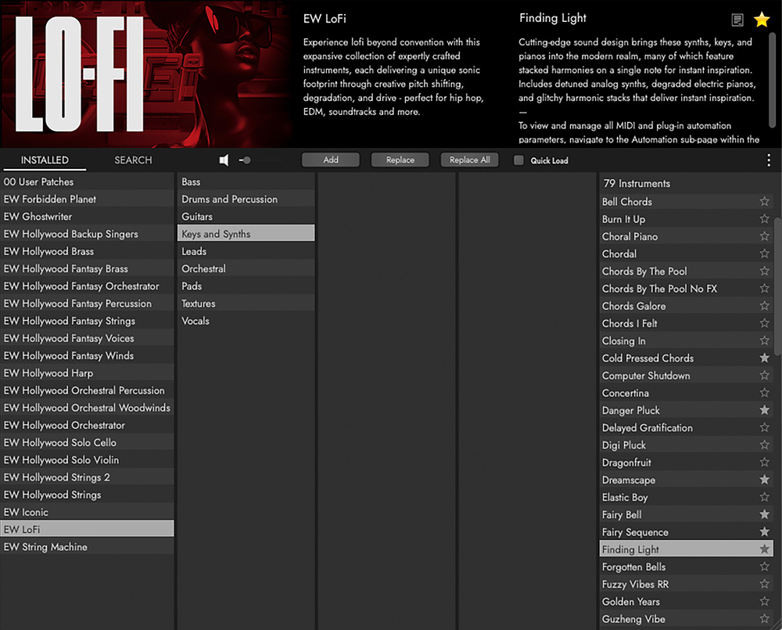Select 00 User Patches library
The width and height of the screenshot is (782, 630).
[x=88, y=182]
